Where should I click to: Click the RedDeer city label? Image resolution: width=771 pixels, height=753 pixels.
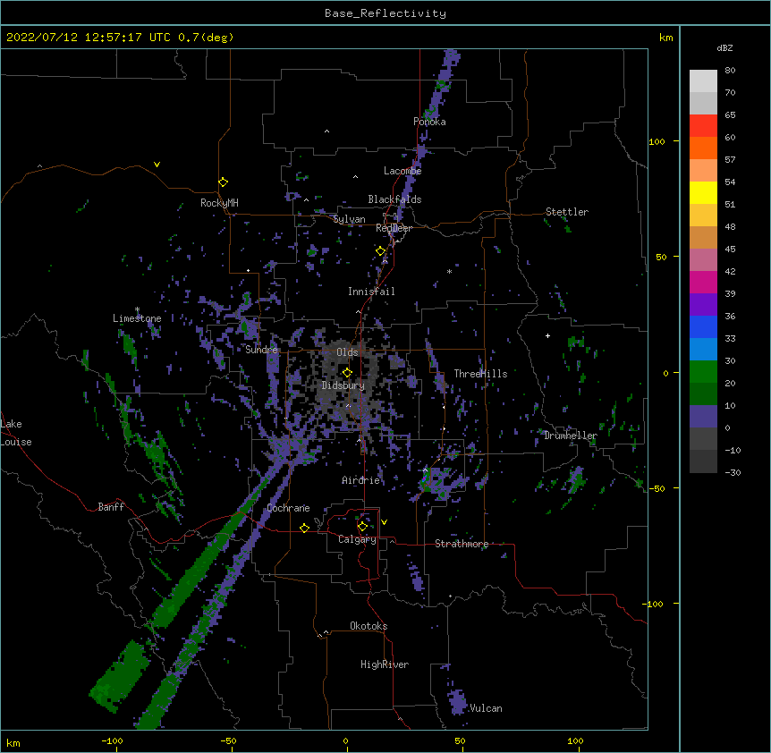click(394, 228)
